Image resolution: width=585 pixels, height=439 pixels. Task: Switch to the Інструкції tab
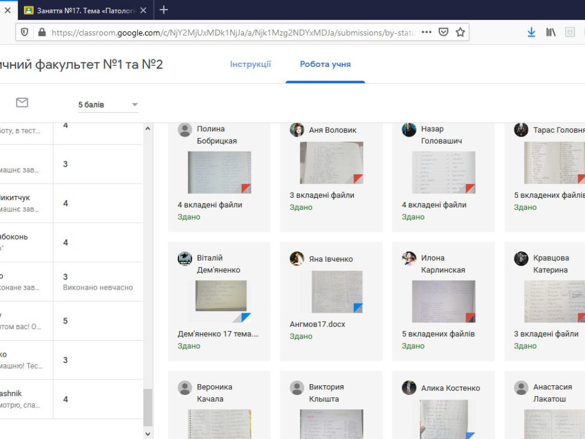250,64
